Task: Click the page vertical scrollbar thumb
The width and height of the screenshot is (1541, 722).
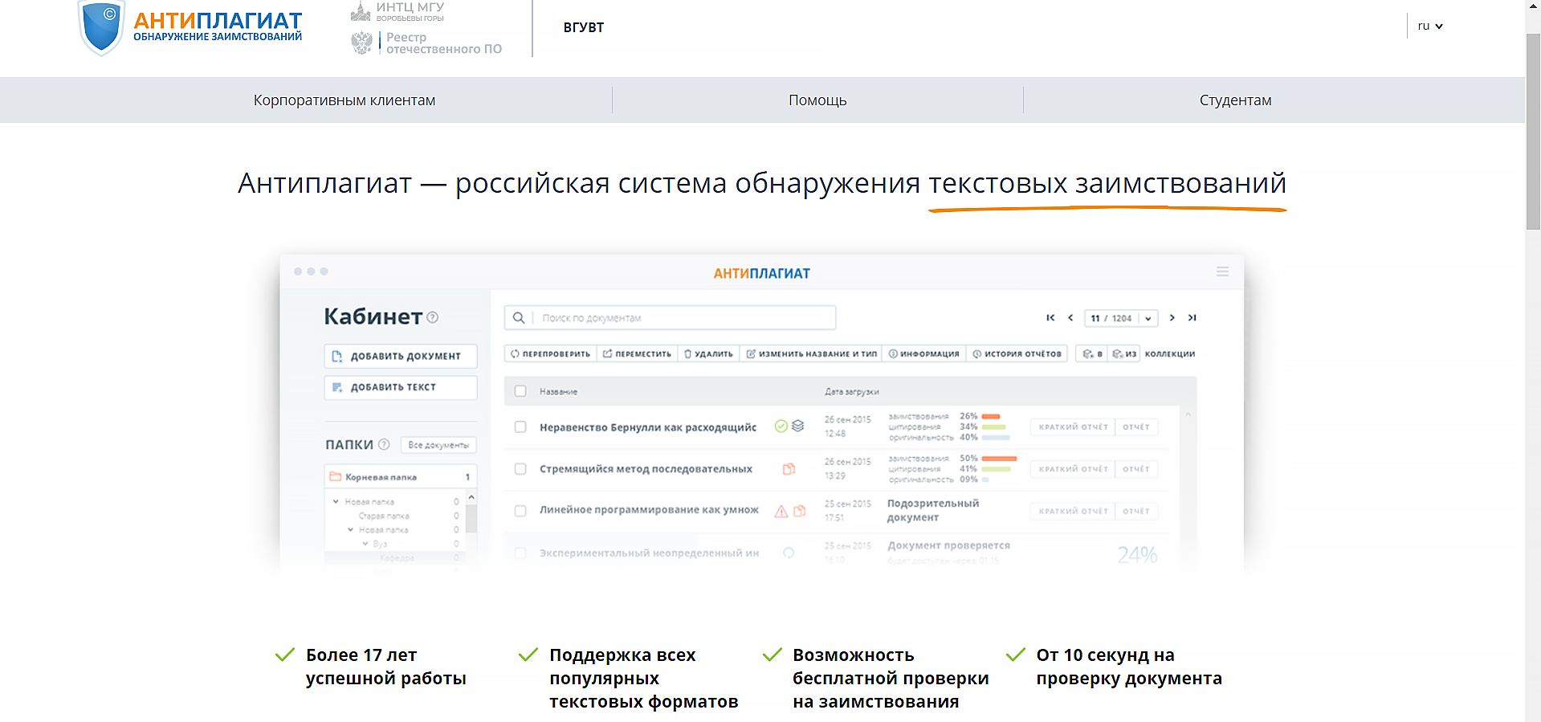Action: pyautogui.click(x=1533, y=133)
